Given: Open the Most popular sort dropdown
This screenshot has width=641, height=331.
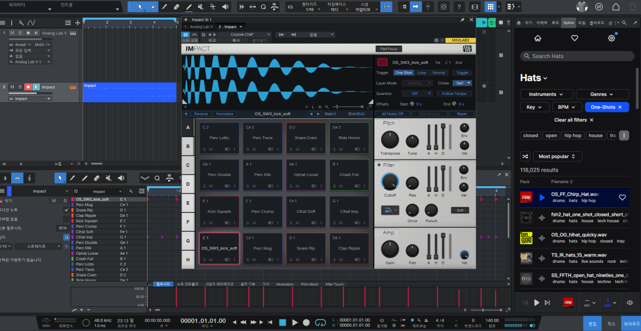Looking at the screenshot, I should [558, 157].
